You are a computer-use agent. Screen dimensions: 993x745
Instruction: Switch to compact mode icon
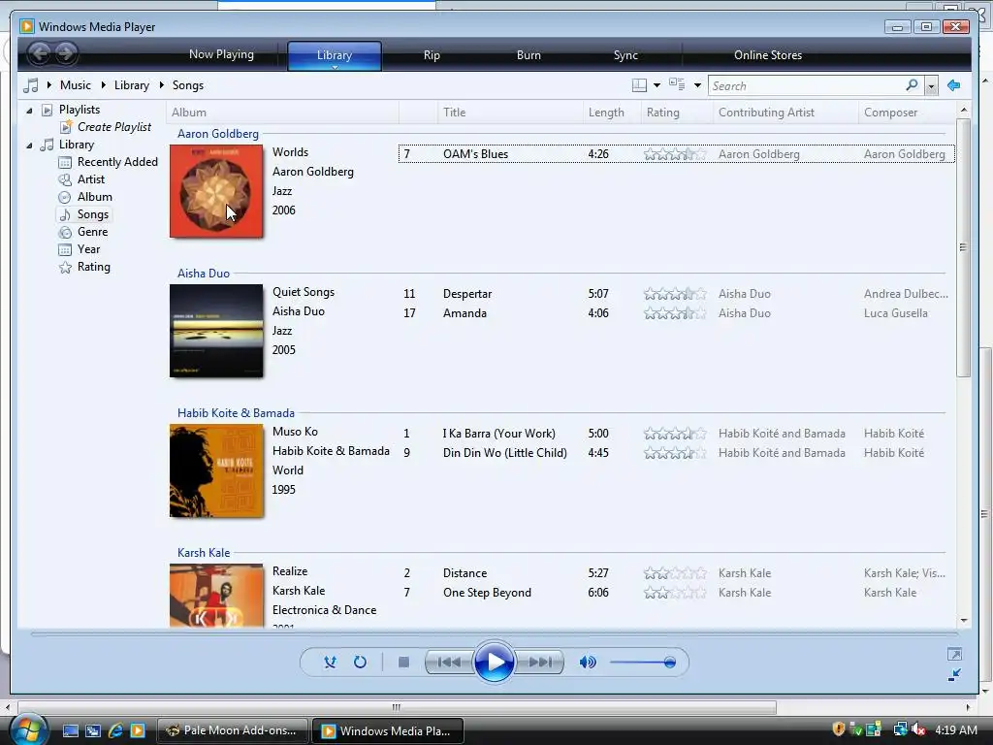click(x=954, y=675)
